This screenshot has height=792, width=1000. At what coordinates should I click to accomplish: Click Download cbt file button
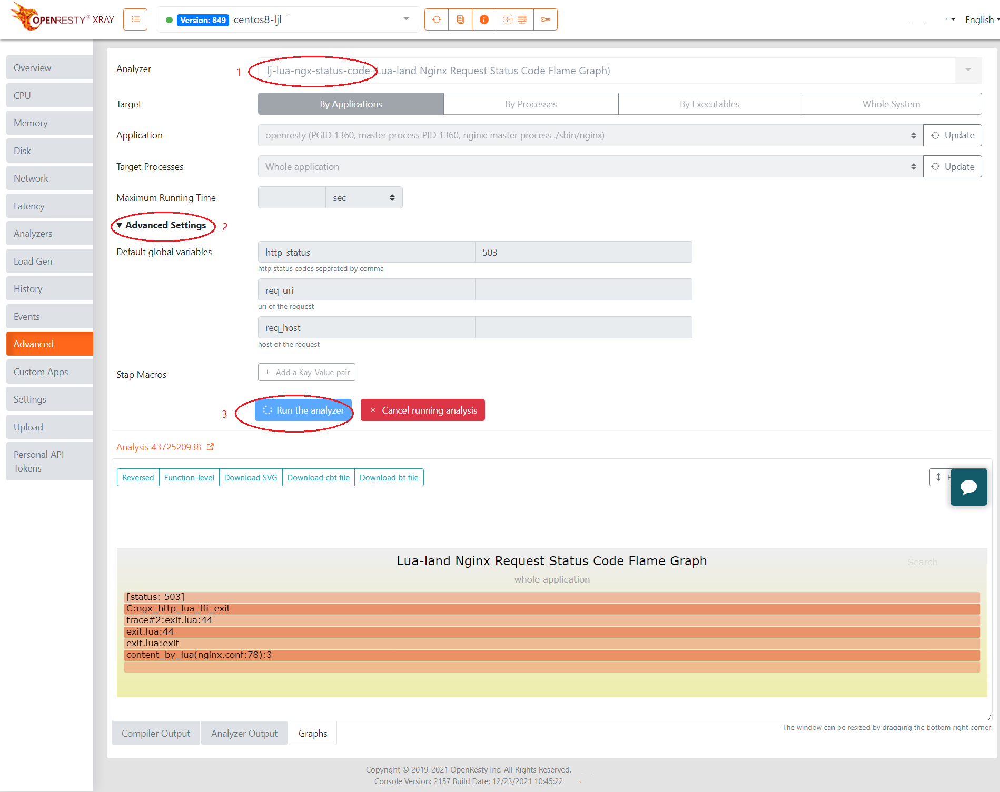click(x=319, y=477)
